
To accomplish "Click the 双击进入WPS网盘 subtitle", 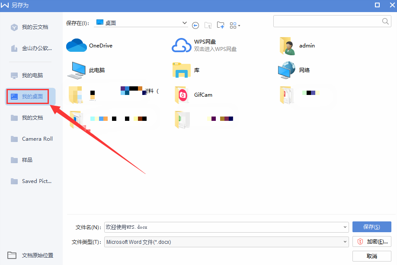I will coord(215,49).
